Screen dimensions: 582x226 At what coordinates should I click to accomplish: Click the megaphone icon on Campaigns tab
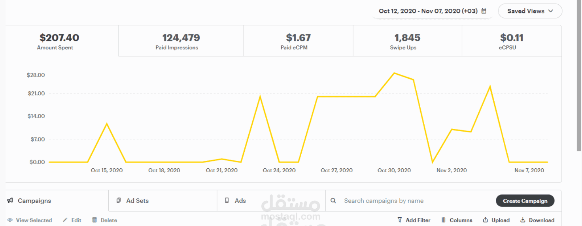click(x=10, y=201)
